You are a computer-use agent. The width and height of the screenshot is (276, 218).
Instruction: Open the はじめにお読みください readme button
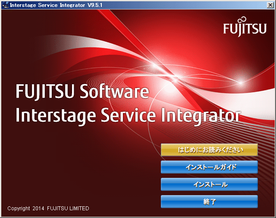[209, 150]
